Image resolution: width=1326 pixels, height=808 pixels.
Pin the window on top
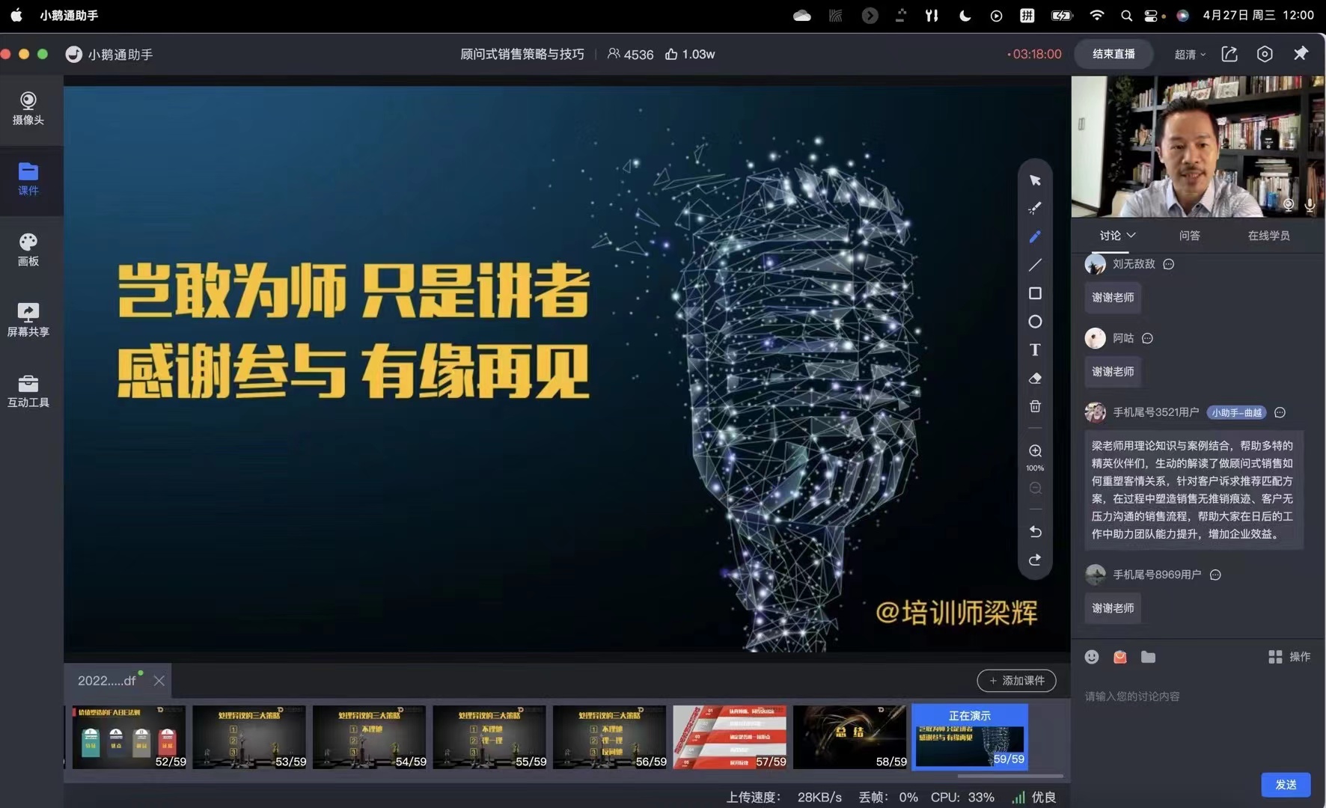1301,54
